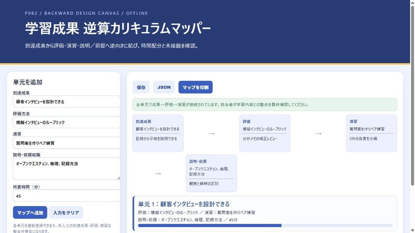Print the map with マップを印刷
Image resolution: width=415 pixels, height=233 pixels.
pyautogui.click(x=195, y=87)
